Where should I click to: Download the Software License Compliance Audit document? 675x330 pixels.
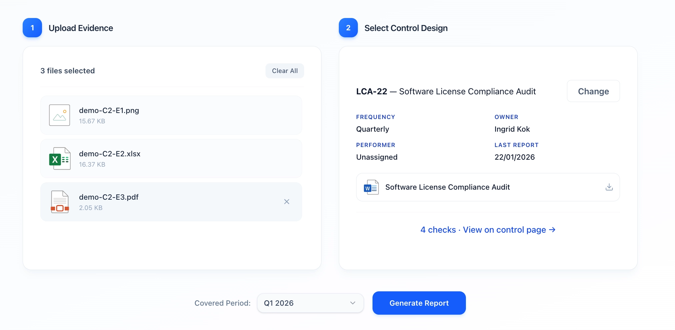click(609, 187)
